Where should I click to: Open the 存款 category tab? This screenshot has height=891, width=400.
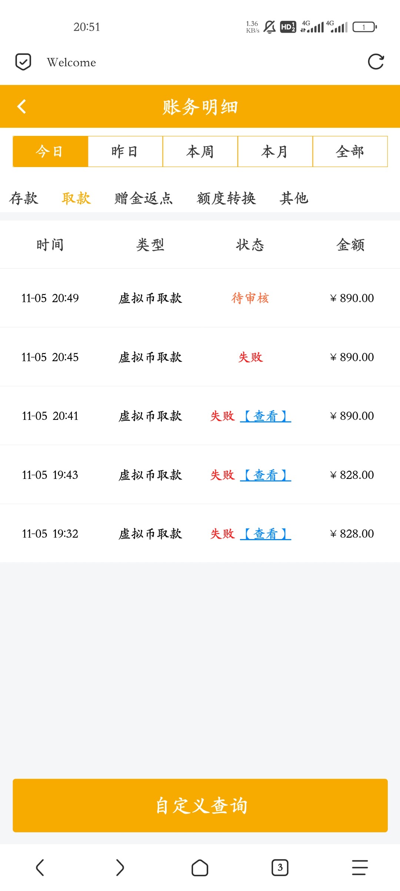[24, 198]
